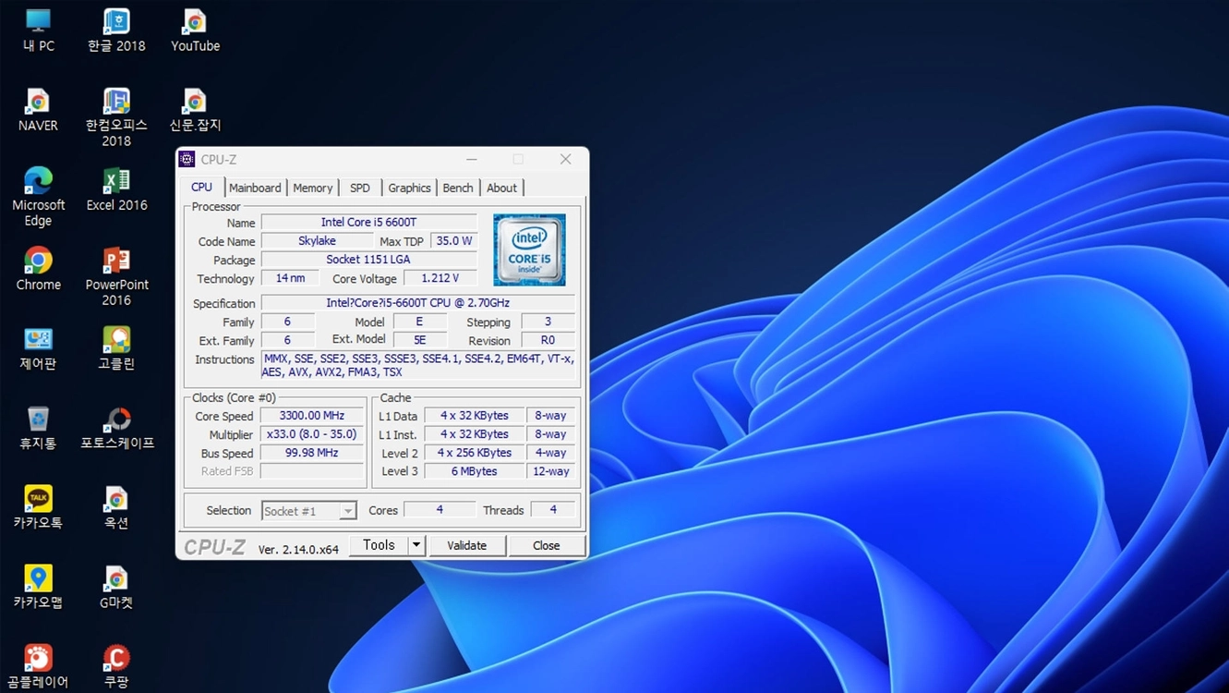Click the 12-way Level 3 associativity value

click(x=550, y=471)
